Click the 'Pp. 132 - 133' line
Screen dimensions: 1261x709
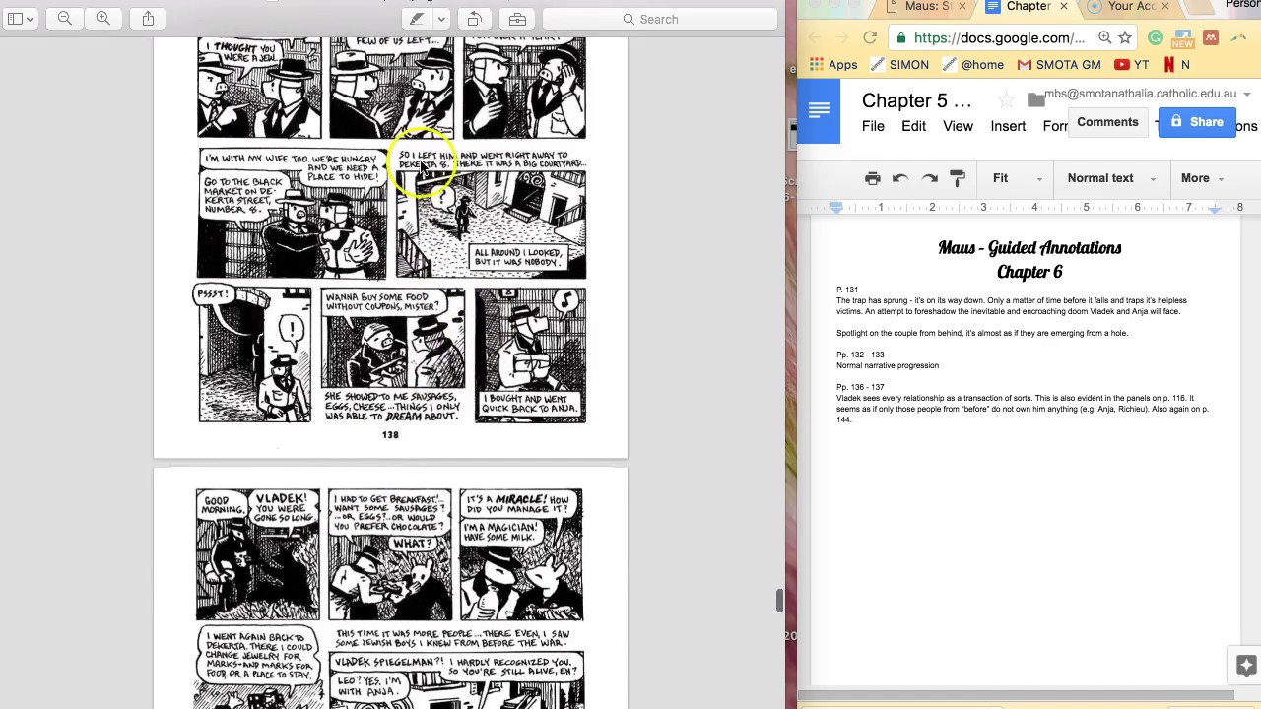click(860, 354)
